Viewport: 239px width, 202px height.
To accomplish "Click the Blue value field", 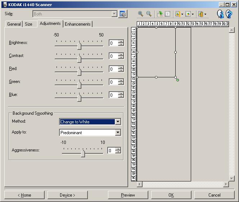I will tap(113, 95).
